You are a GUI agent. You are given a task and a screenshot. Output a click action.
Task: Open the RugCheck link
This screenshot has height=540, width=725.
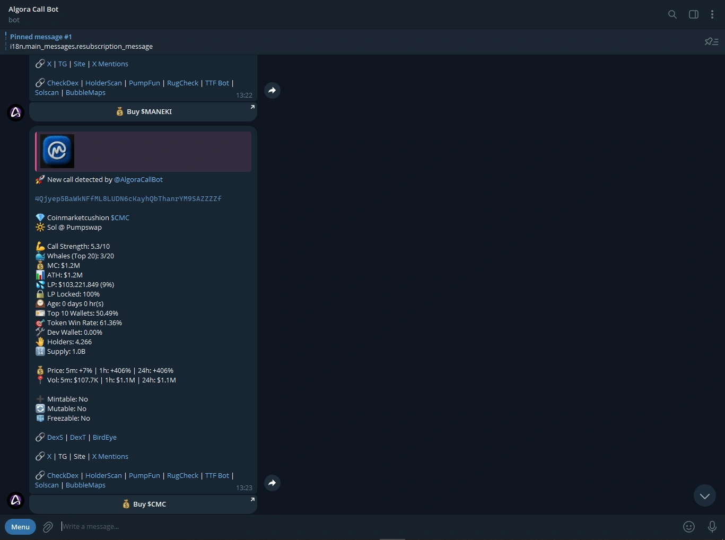182,475
